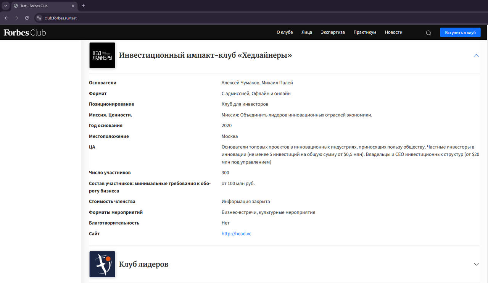
Task: Click the Нет charity value
Action: coord(225,223)
